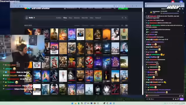Screen dimensions: 186x105
Task: Open the Stella profile name link
Action: coord(31,18)
